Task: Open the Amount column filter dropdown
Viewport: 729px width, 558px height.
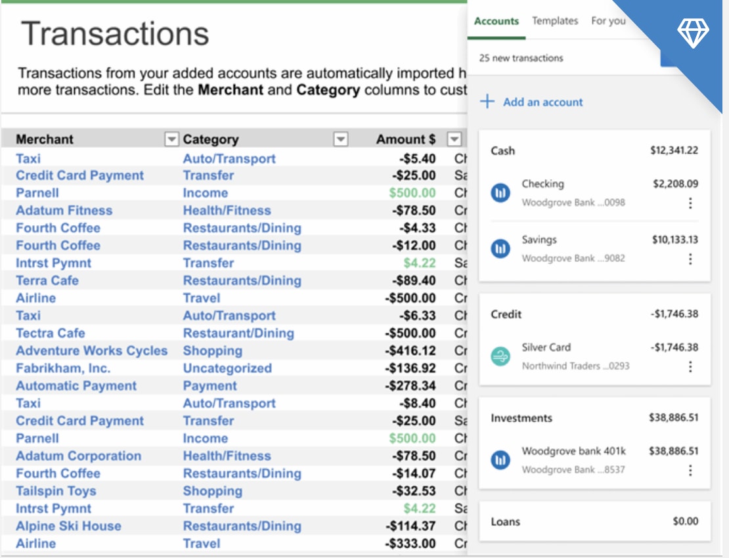Action: (454, 139)
